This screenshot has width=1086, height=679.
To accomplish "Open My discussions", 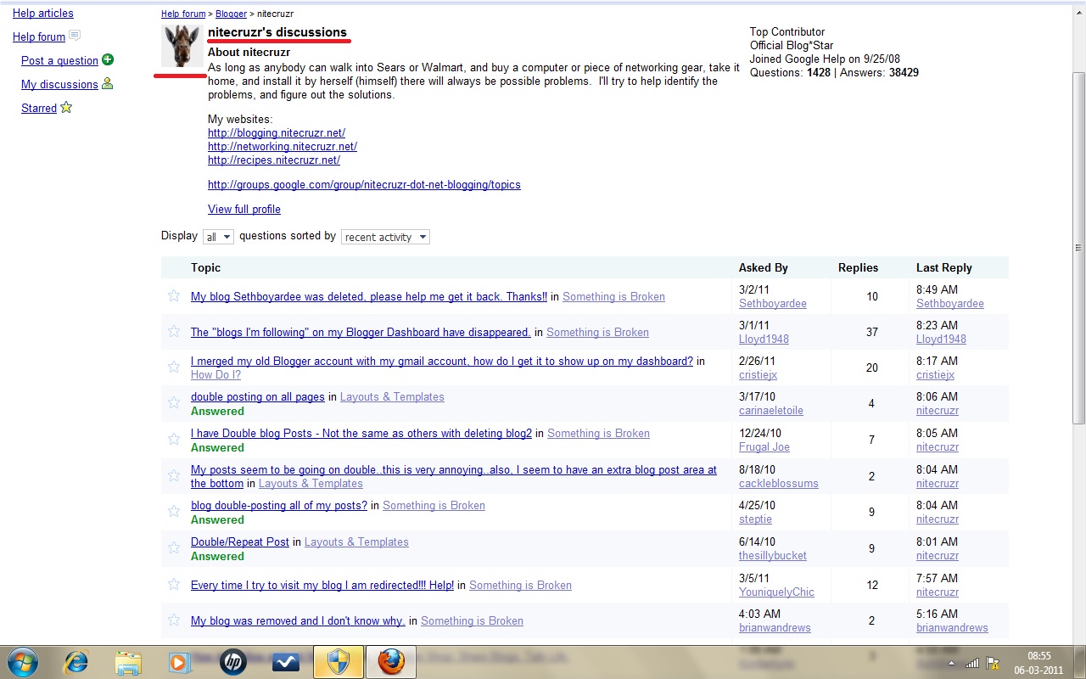I will pyautogui.click(x=59, y=84).
